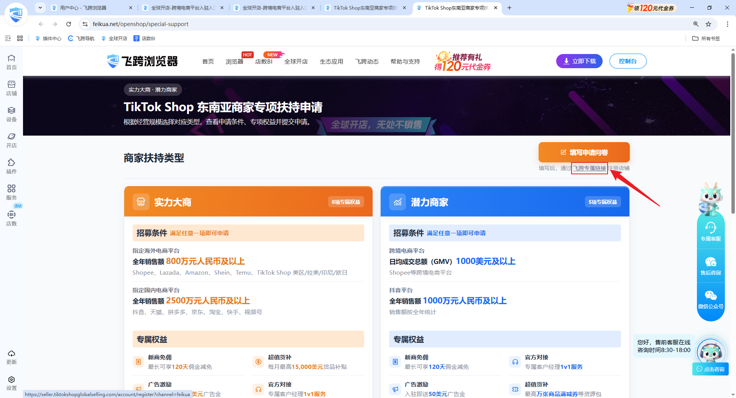Viewport: 736px width, 398px height.
Task: Select 全球开店 in the site navigation
Action: (296, 62)
